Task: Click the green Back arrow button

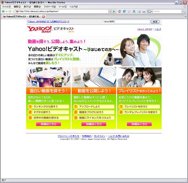Action: (x=3, y=12)
